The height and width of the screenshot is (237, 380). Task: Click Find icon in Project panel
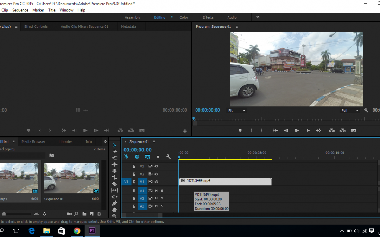click(x=76, y=214)
